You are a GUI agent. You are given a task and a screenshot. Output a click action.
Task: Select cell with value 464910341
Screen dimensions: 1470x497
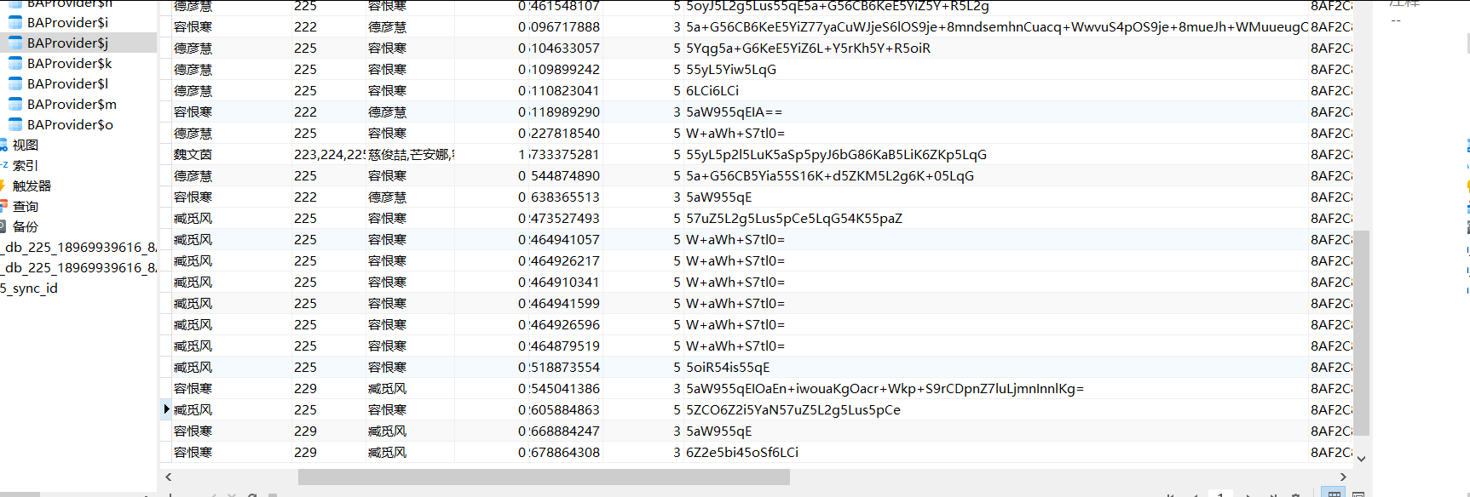565,283
